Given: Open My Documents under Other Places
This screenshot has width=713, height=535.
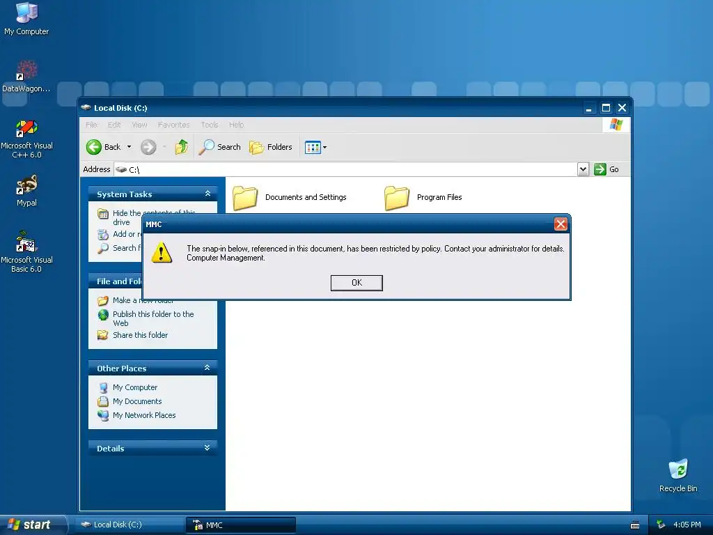Looking at the screenshot, I should (x=137, y=401).
